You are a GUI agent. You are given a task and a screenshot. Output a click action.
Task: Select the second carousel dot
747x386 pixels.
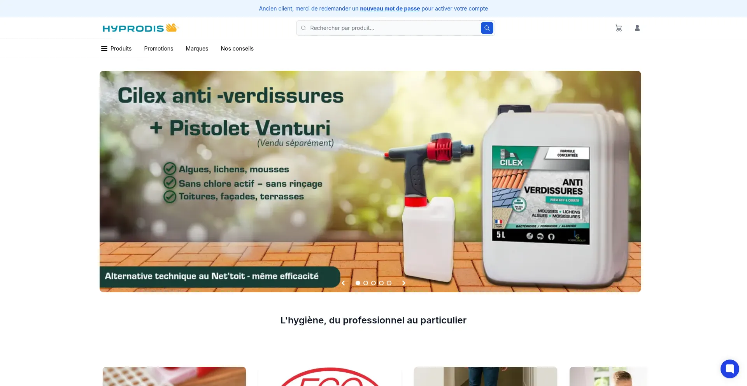(366, 283)
